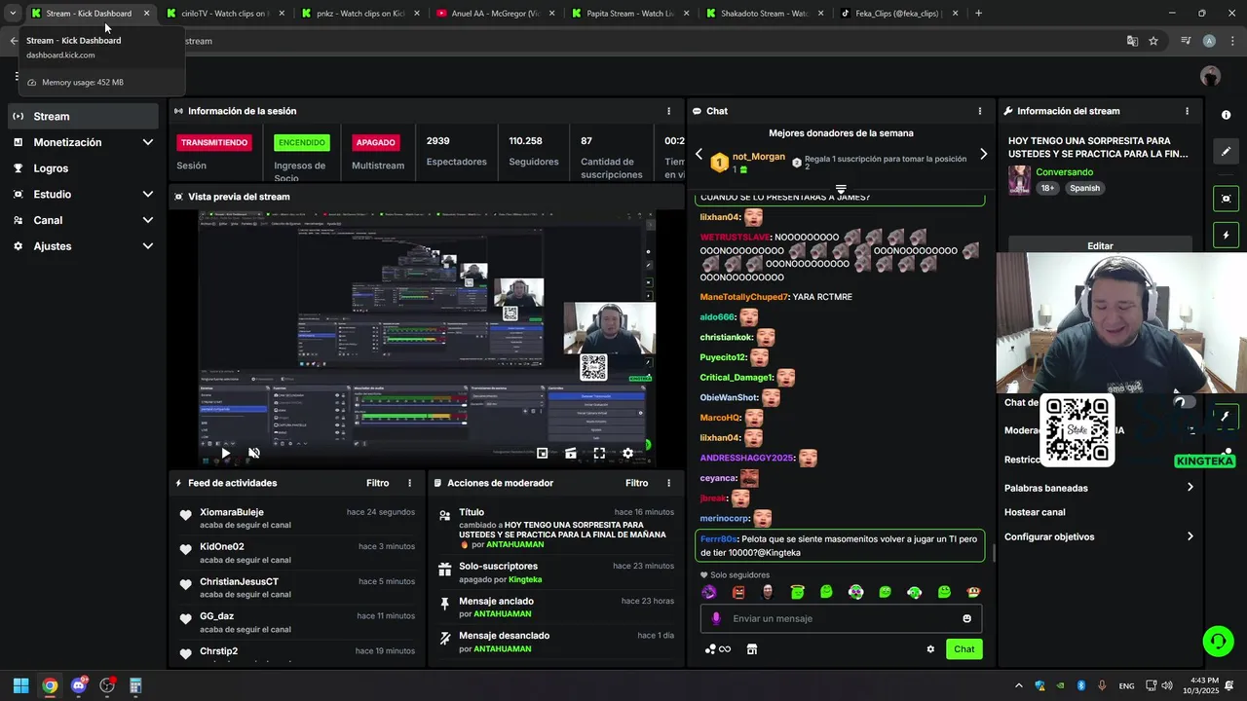Select the angry red emote

(738, 592)
